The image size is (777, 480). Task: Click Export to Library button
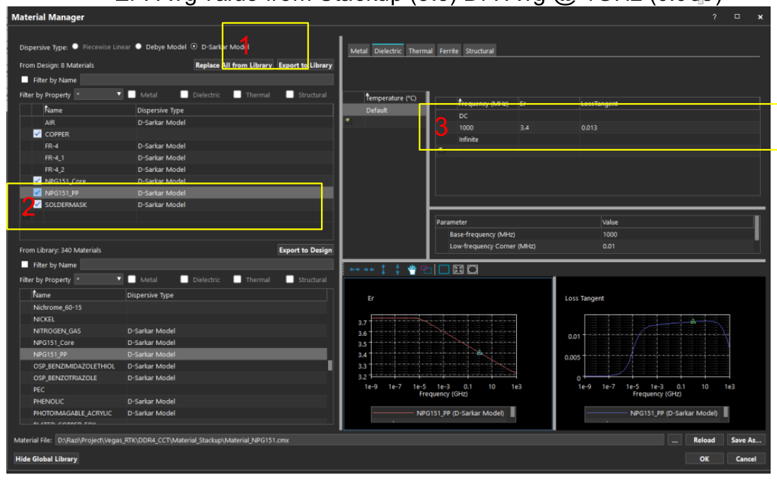pyautogui.click(x=305, y=65)
